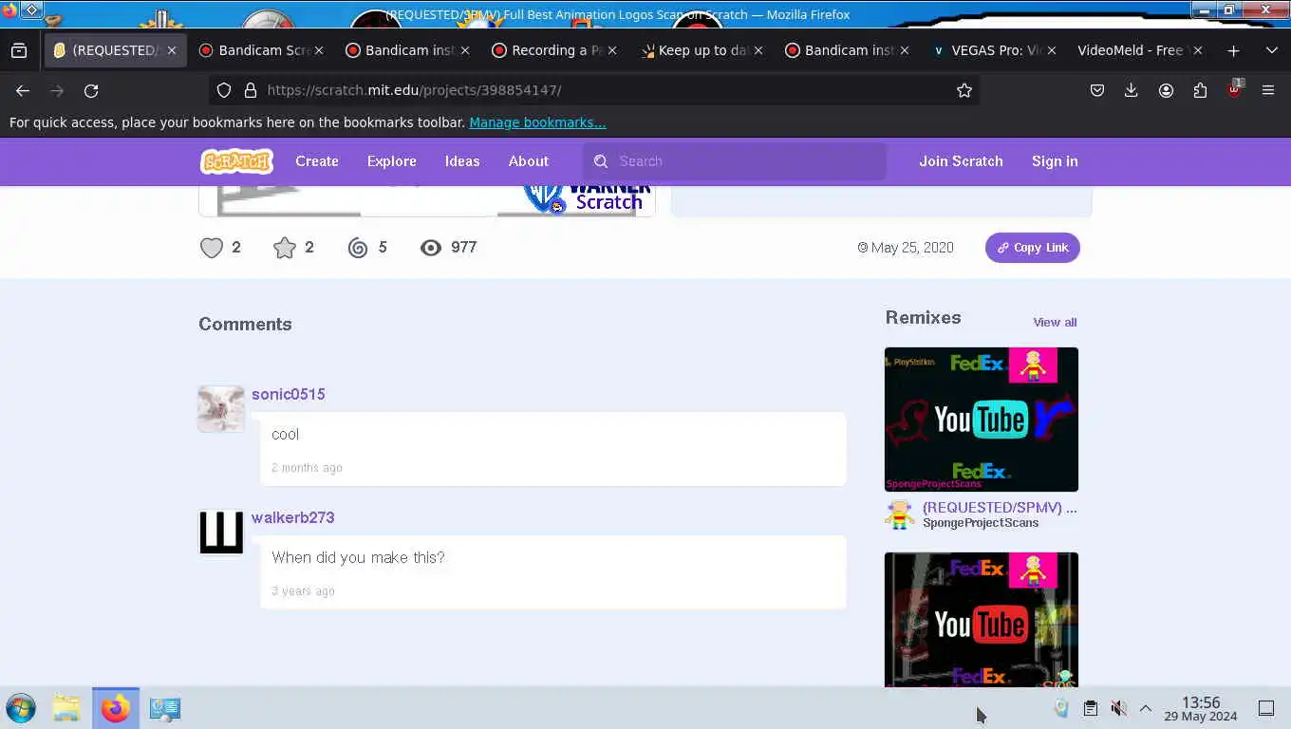Image resolution: width=1291 pixels, height=729 pixels.
Task: Go back with the browser back arrow
Action: 23,90
